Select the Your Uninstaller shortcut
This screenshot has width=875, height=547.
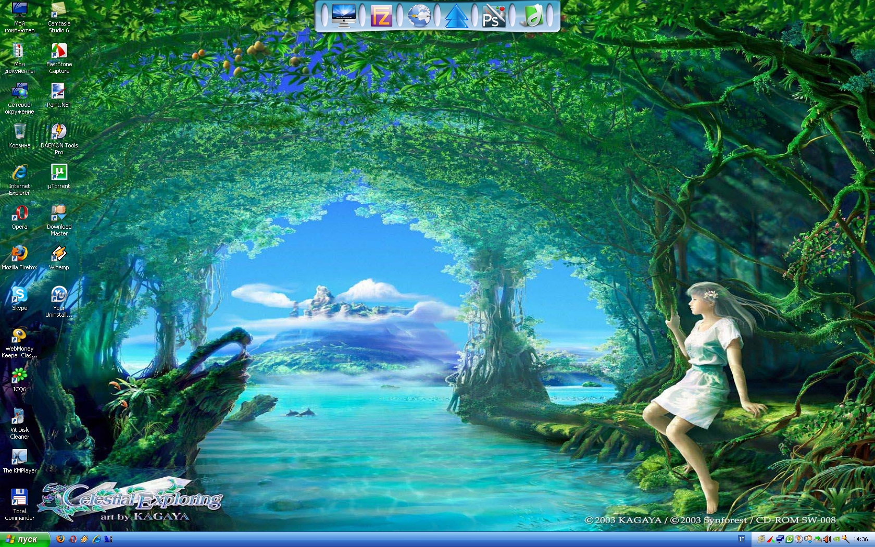point(59,302)
